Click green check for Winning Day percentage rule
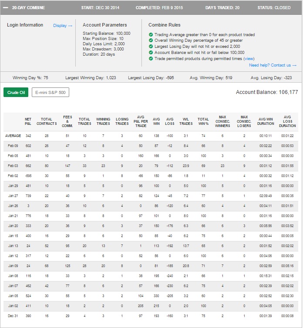 click(151, 40)
